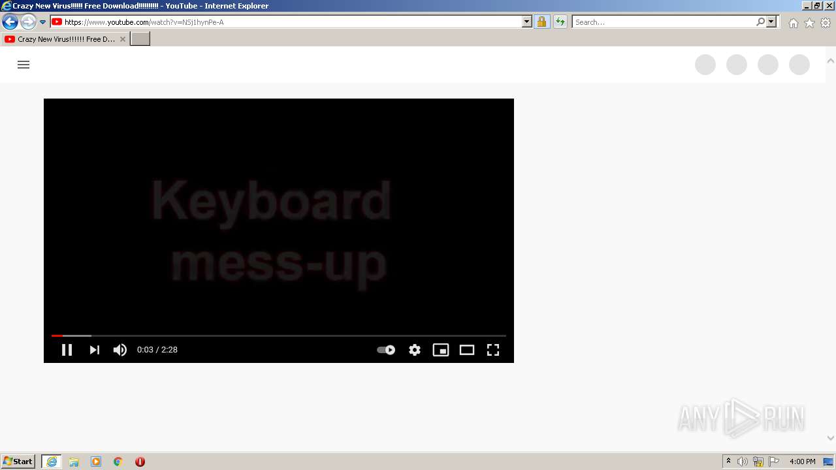Click the search magnifier icon
This screenshot has height=470, width=836.
click(760, 22)
